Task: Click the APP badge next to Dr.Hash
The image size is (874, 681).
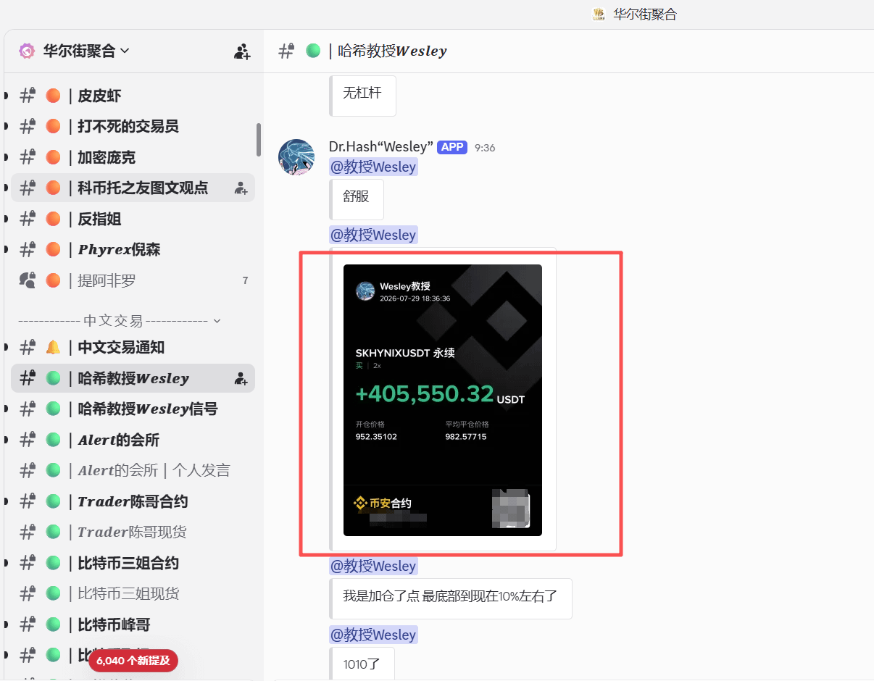Action: pos(452,147)
